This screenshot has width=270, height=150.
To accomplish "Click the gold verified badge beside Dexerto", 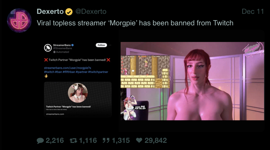I will [x=69, y=12].
